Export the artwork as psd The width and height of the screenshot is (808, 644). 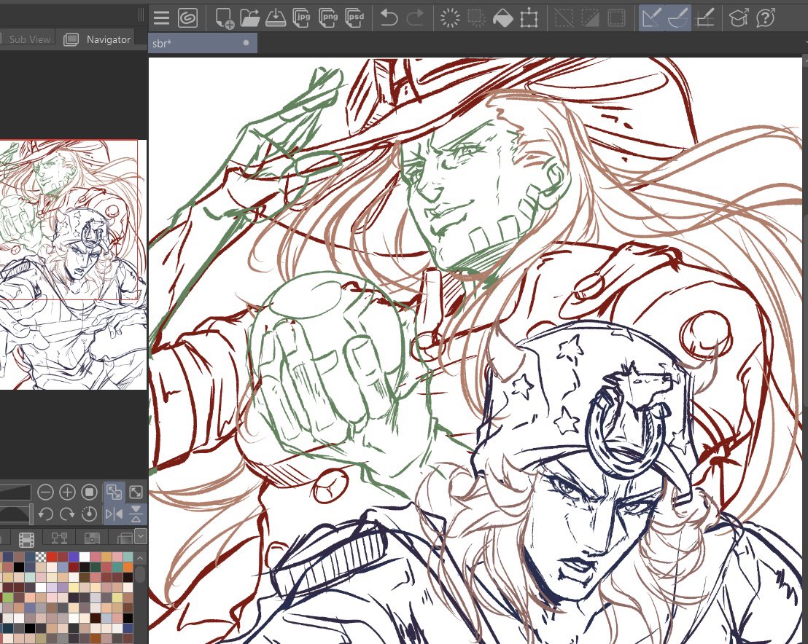[x=355, y=18]
